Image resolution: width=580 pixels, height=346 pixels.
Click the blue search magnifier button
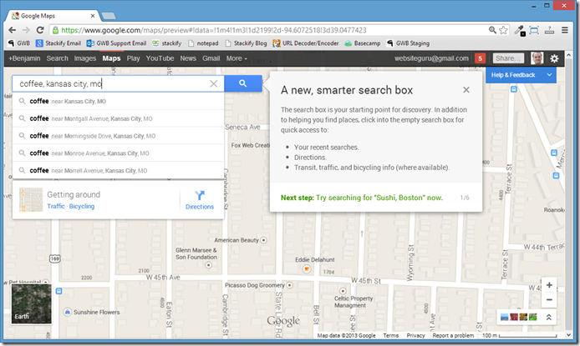[242, 83]
